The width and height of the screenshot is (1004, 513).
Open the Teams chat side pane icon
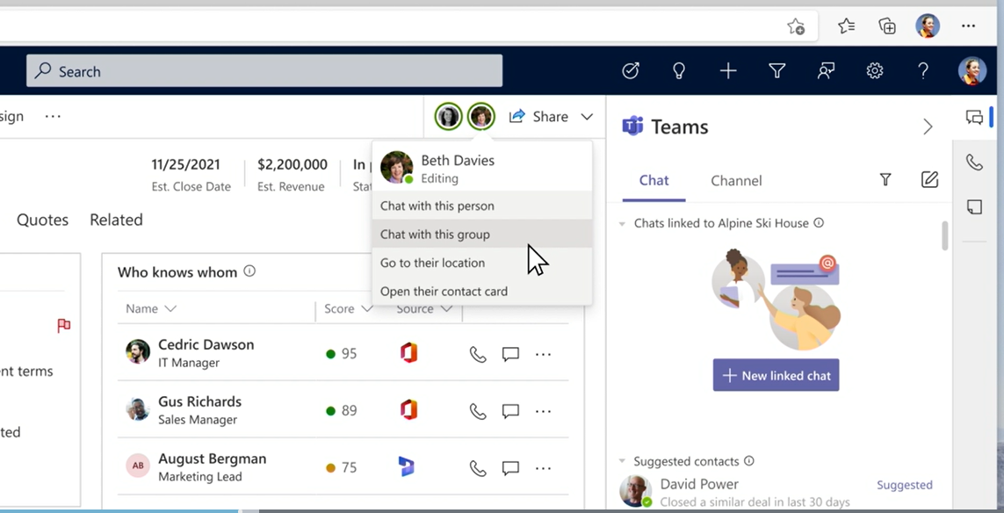tap(974, 117)
